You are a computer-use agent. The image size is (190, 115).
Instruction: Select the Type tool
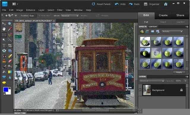click(x=4, y=45)
